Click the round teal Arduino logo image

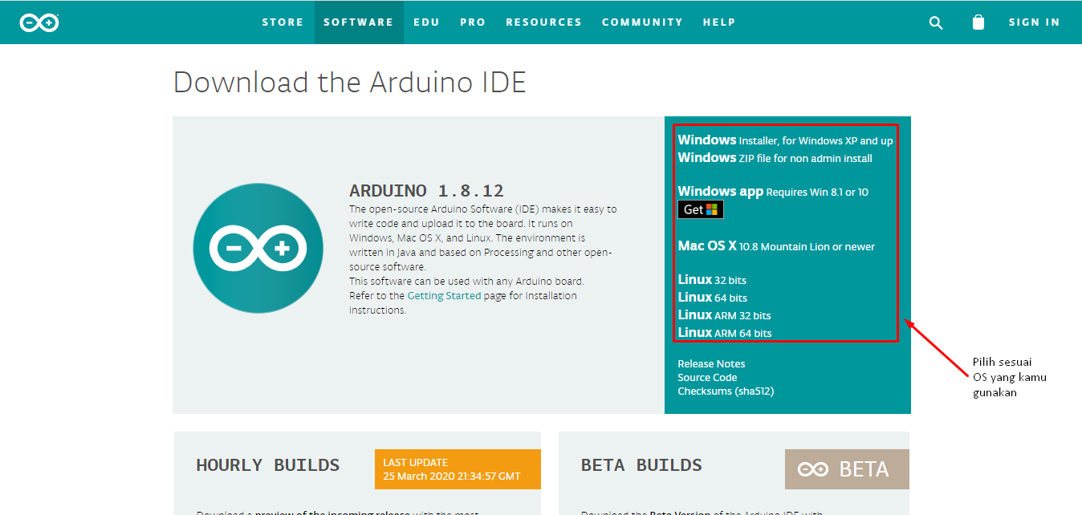point(258,247)
